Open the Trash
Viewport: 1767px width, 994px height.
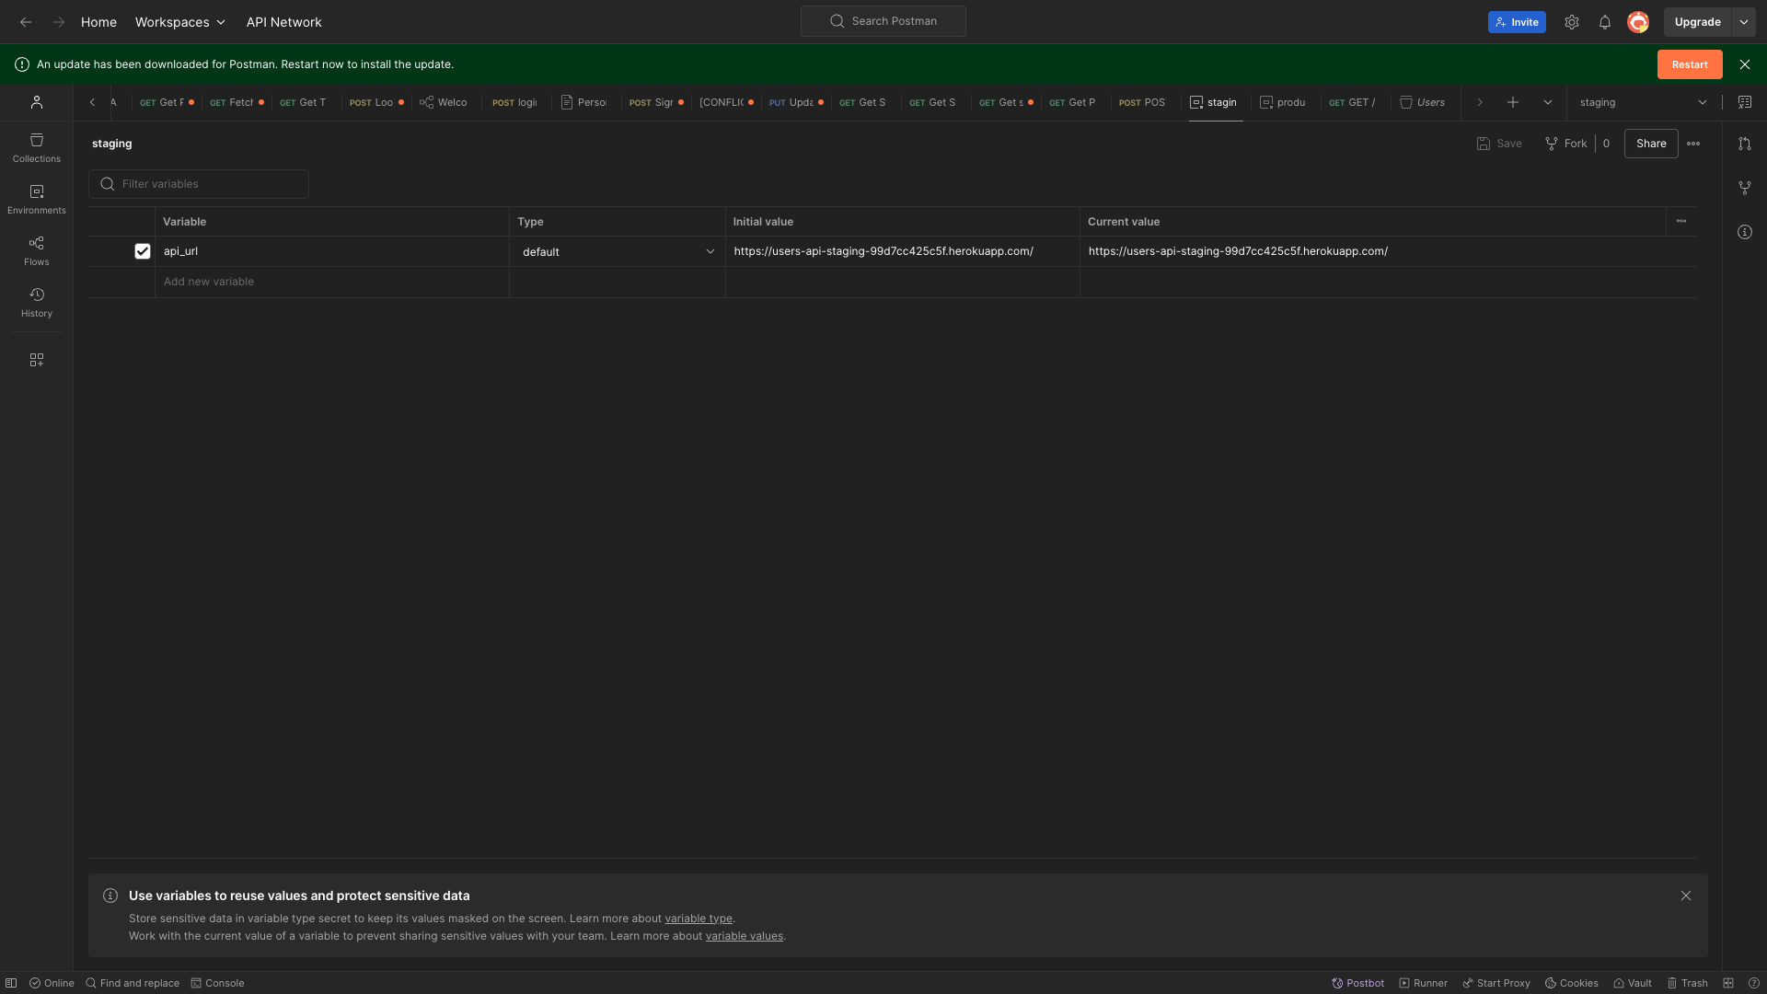click(1688, 983)
